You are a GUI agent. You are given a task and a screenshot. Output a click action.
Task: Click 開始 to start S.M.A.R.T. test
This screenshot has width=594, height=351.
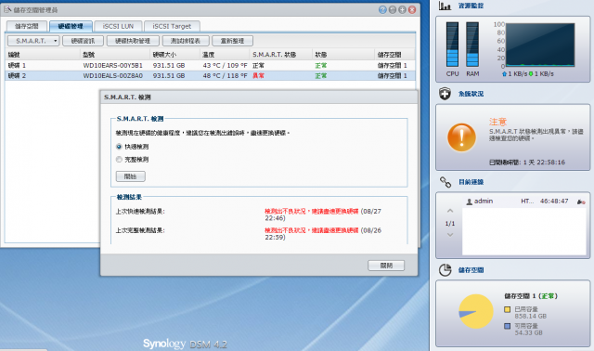pyautogui.click(x=130, y=176)
